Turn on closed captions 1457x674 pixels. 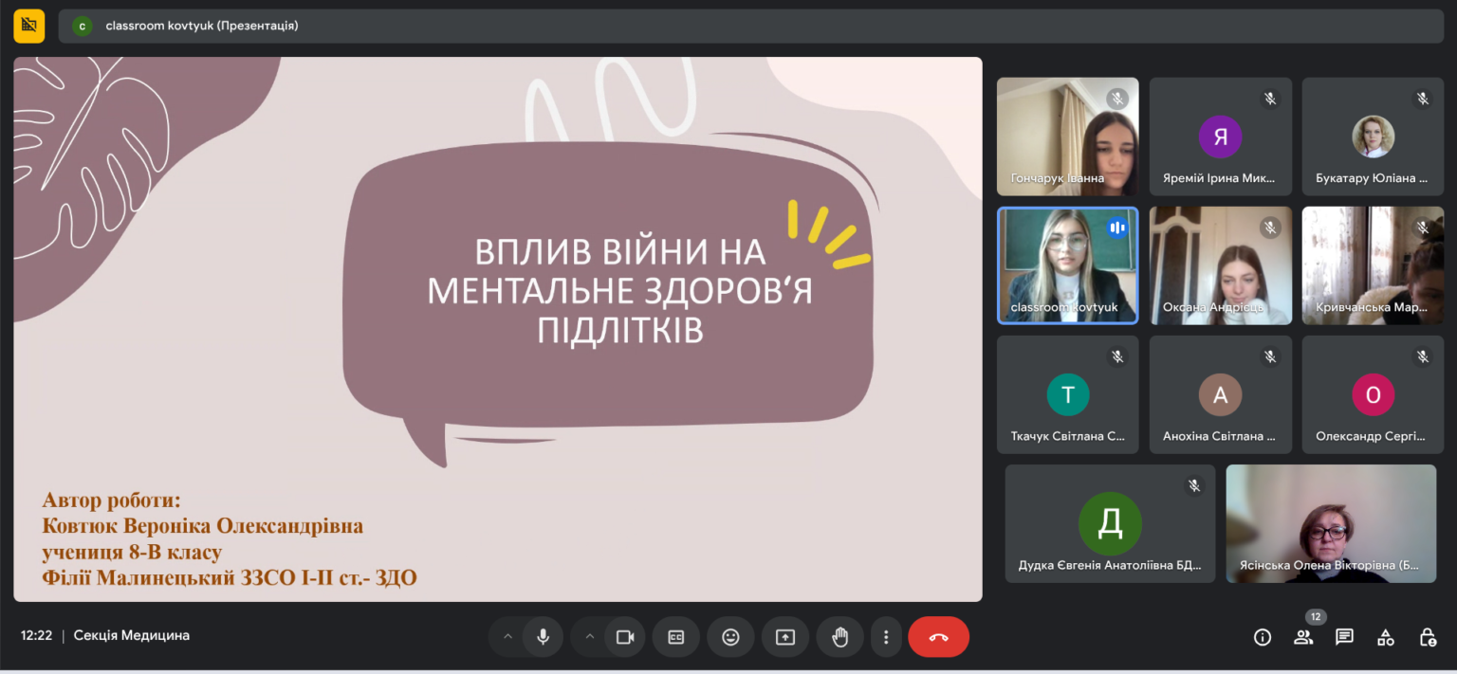(675, 637)
